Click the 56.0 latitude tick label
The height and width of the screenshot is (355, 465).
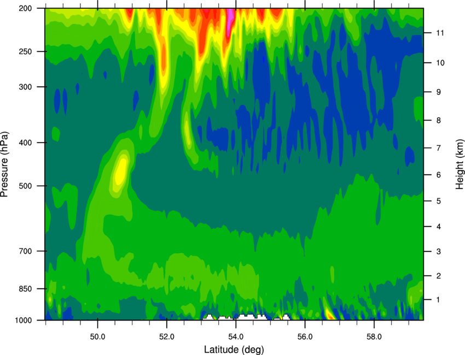pos(305,337)
